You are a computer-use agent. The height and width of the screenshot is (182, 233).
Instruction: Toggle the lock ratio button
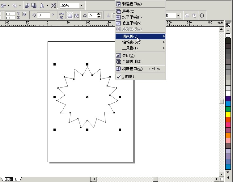point(24,14)
